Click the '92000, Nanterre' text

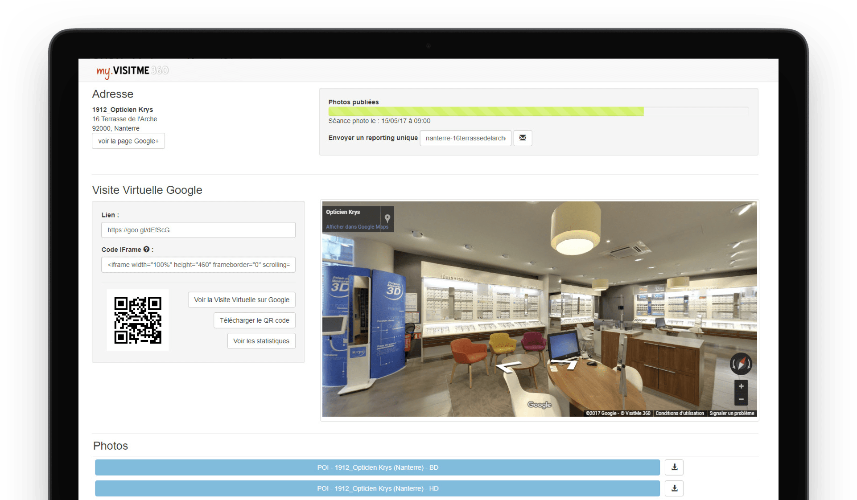pos(116,128)
